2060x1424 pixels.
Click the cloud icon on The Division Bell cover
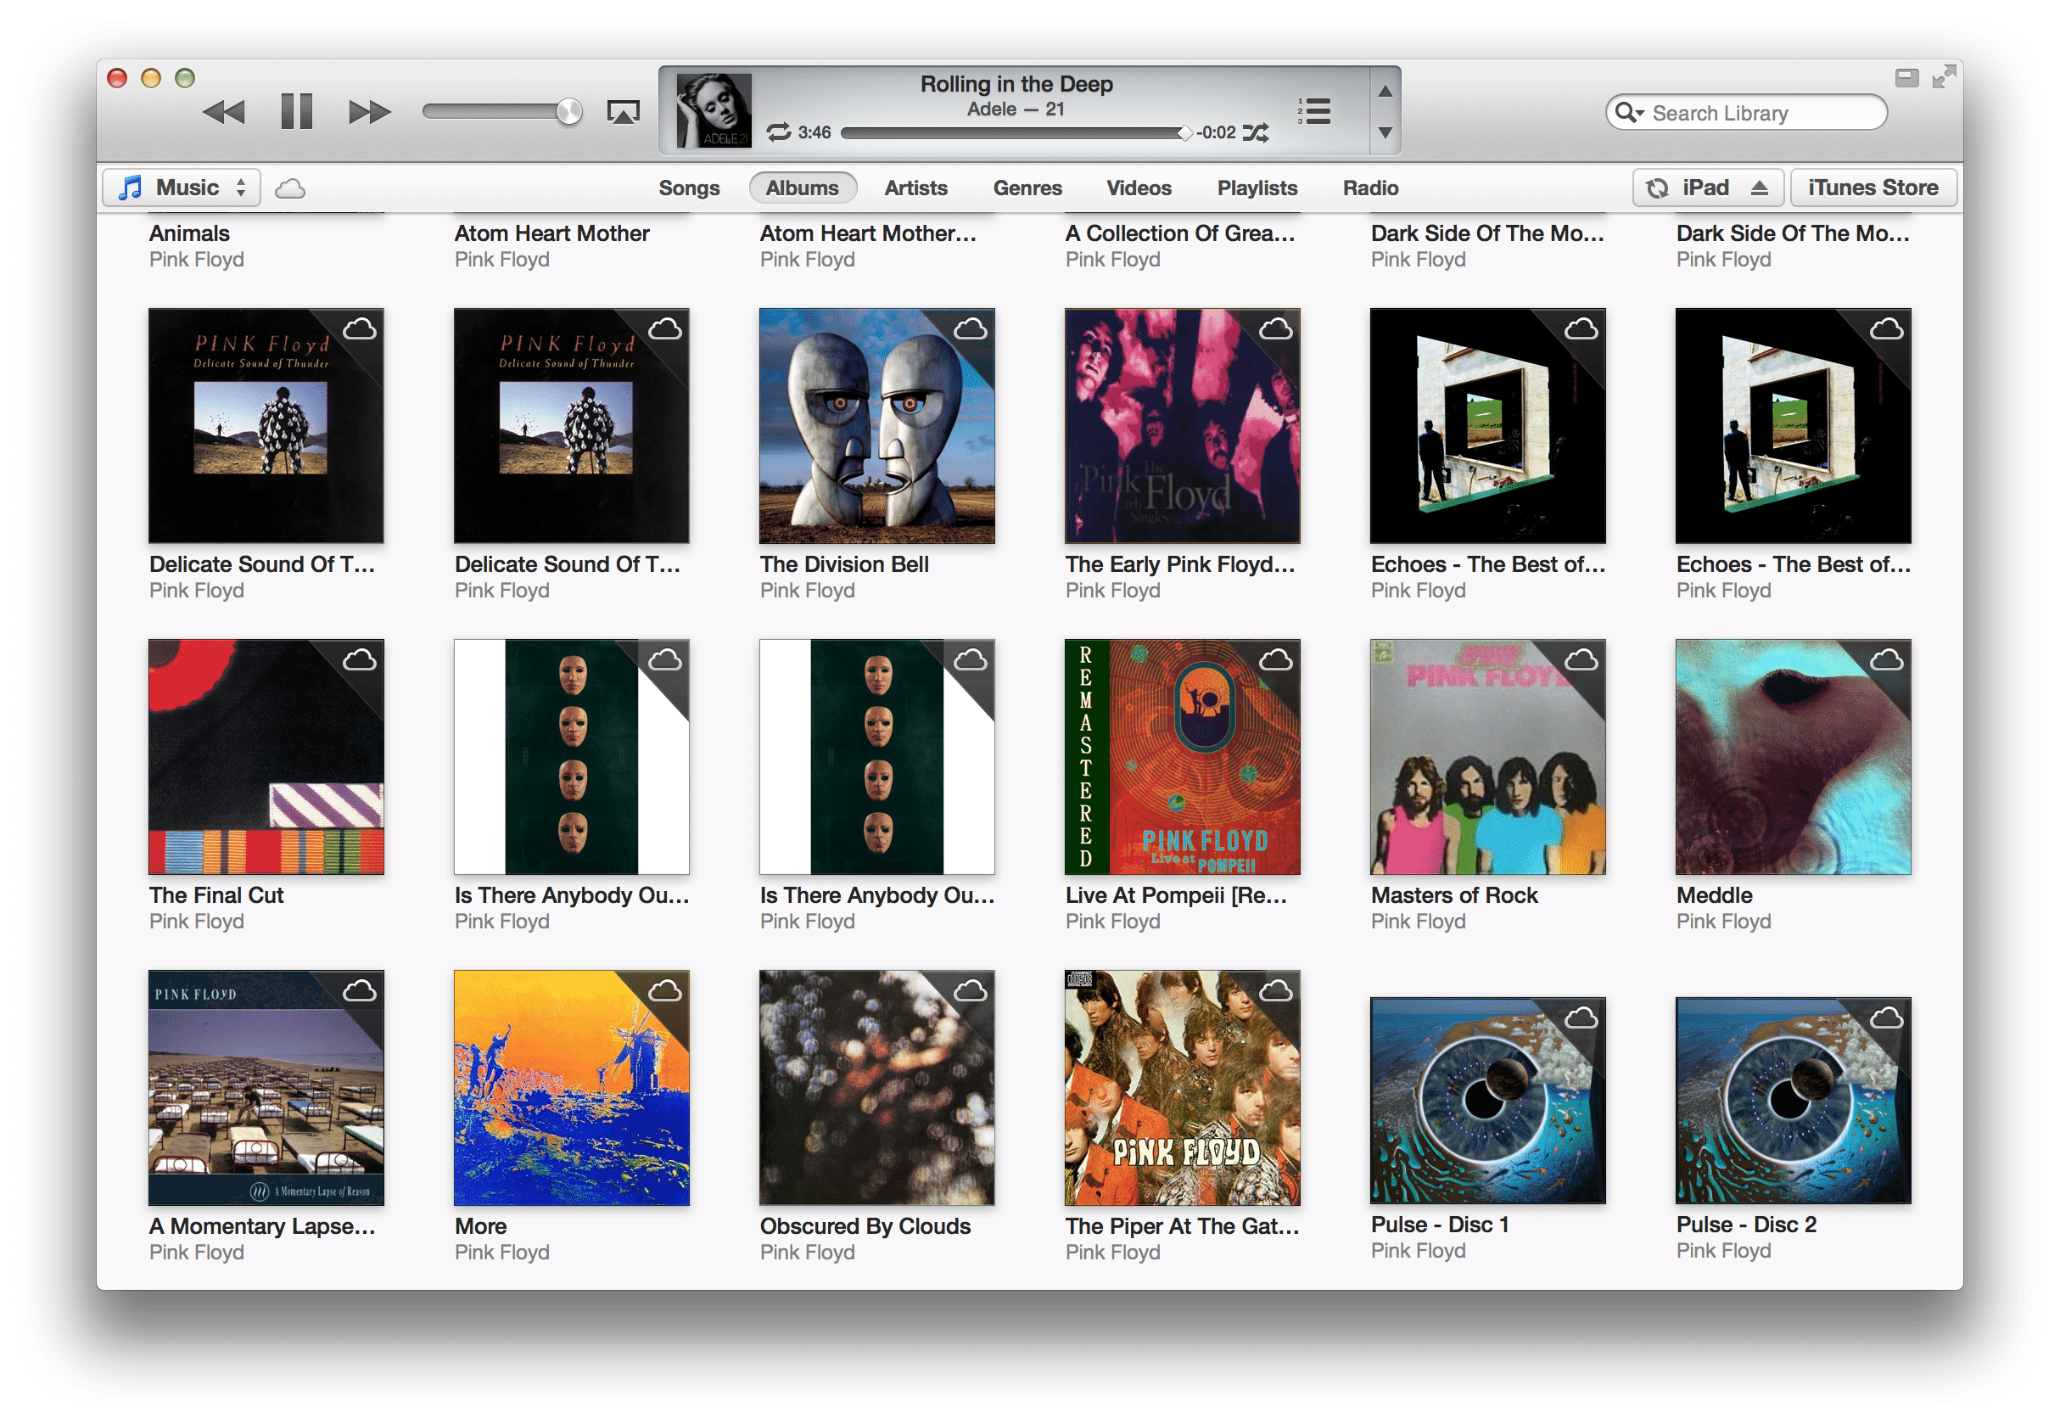click(x=970, y=329)
